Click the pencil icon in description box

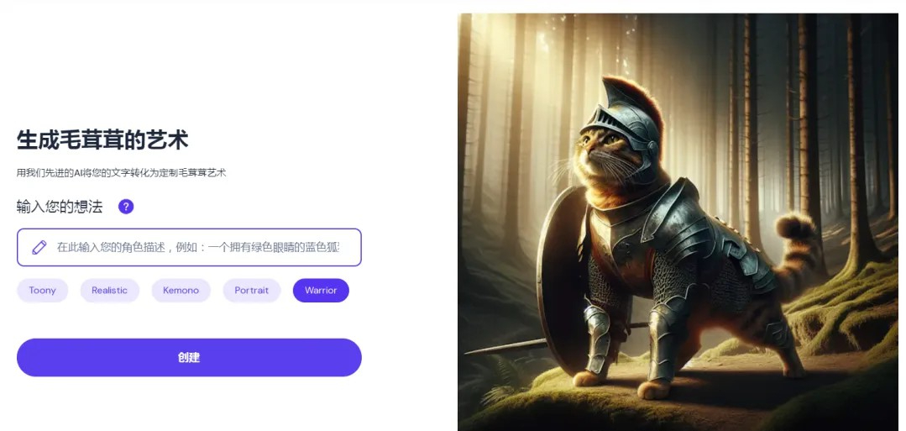click(x=39, y=248)
